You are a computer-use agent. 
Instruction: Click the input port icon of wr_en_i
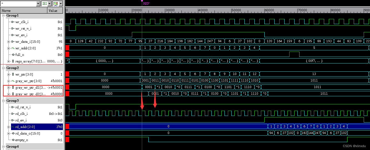click(x=13, y=35)
